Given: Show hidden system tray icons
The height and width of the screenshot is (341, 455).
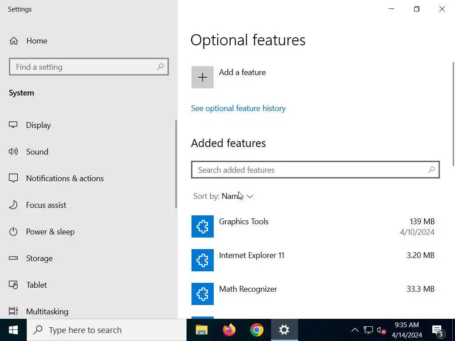Looking at the screenshot, I should coord(355,330).
